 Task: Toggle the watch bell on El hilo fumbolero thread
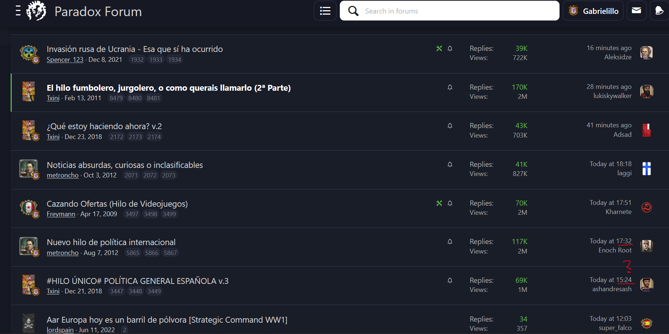(x=450, y=87)
